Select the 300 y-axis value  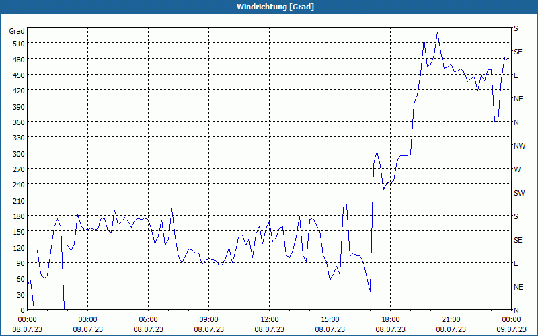(19, 154)
